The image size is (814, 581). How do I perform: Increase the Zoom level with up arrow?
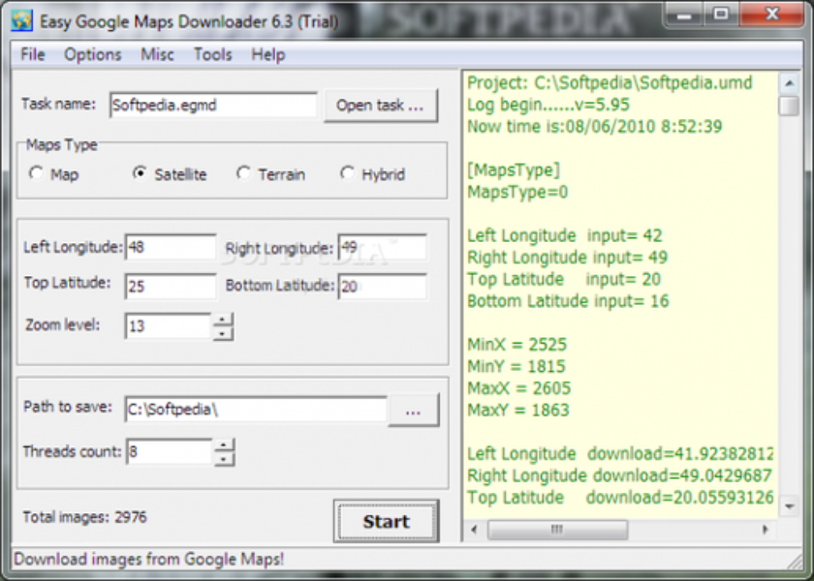223,320
